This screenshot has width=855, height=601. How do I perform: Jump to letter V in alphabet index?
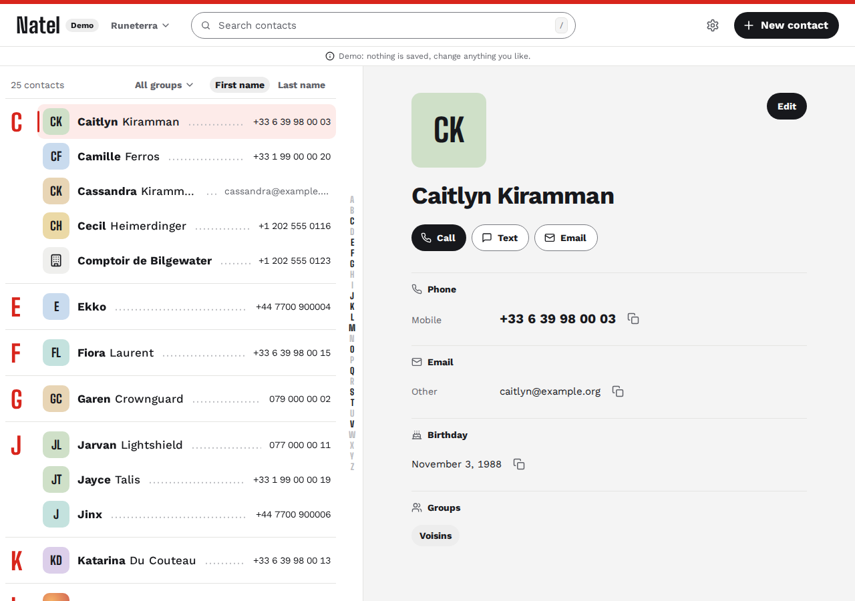352,424
